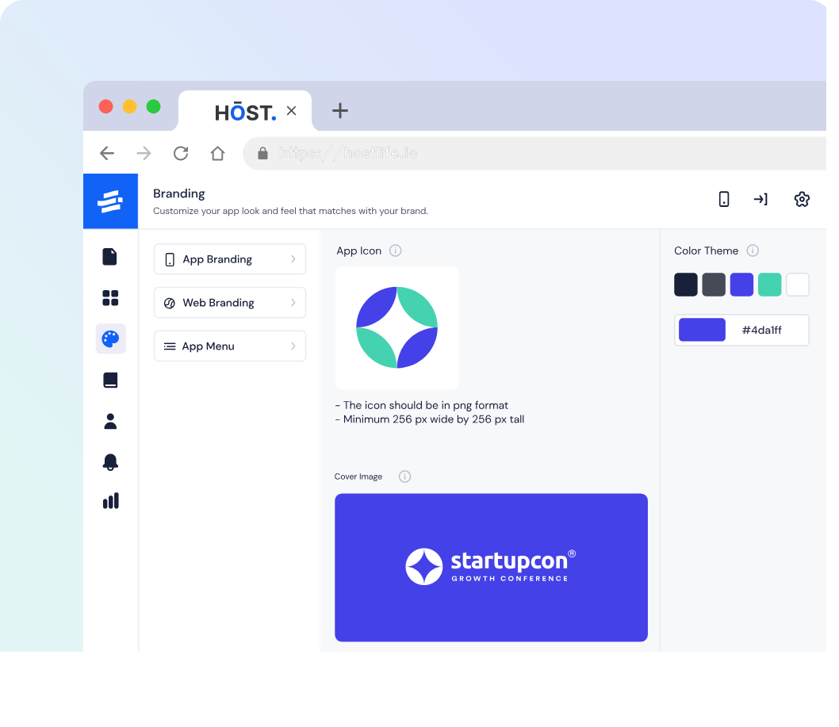This screenshot has width=839, height=727.
Task: Click the yellow minimize window button
Action: coord(129,106)
